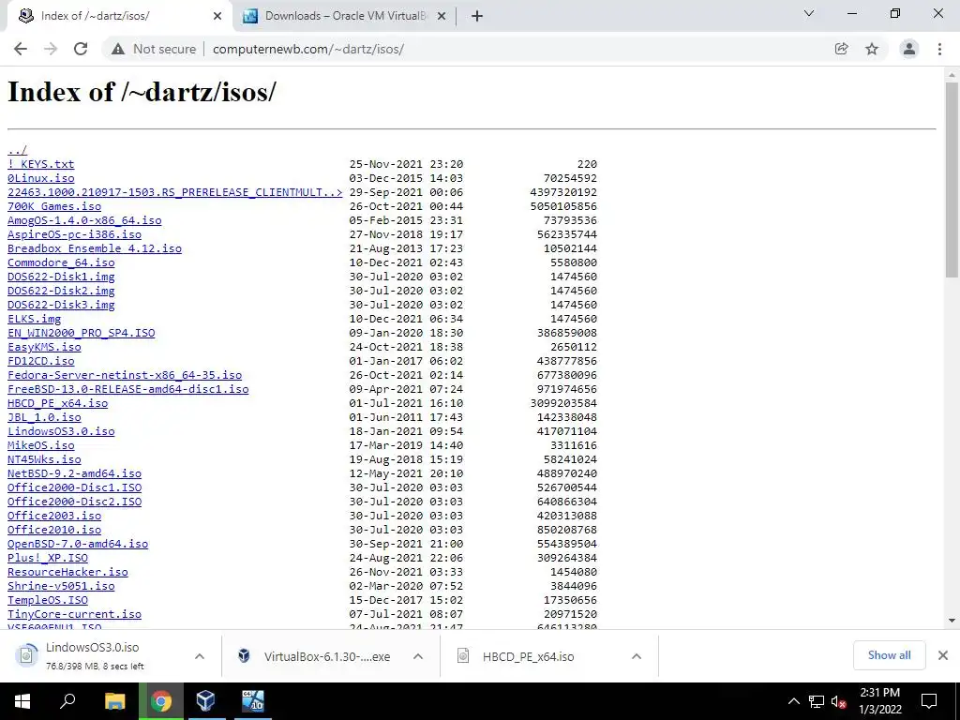This screenshot has height=720, width=960.
Task: Click NetBSD-9.2-amd64.iso link
Action: [x=75, y=473]
